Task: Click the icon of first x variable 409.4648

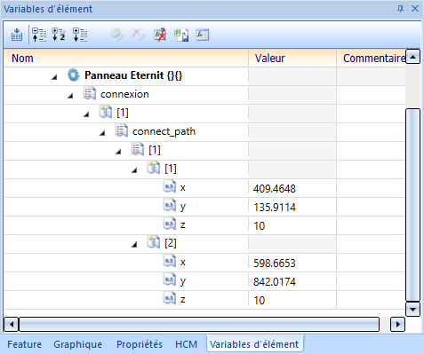Action: click(x=169, y=187)
